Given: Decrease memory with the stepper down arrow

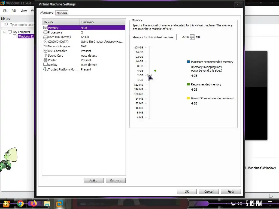Looking at the screenshot, I should point(192,39).
